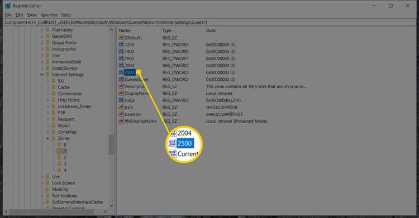Expand the Lockdown_Zones key
The width and height of the screenshot is (419, 218).
coord(48,106)
